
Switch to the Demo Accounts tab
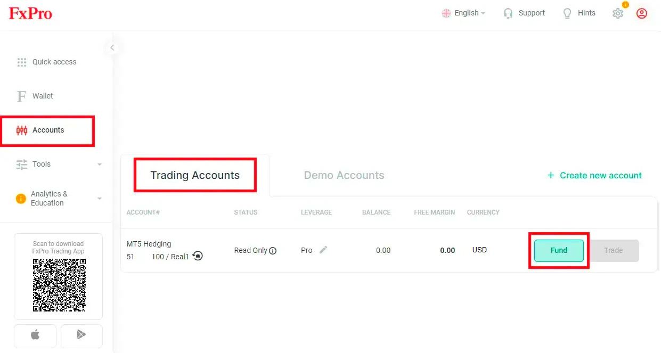(344, 175)
